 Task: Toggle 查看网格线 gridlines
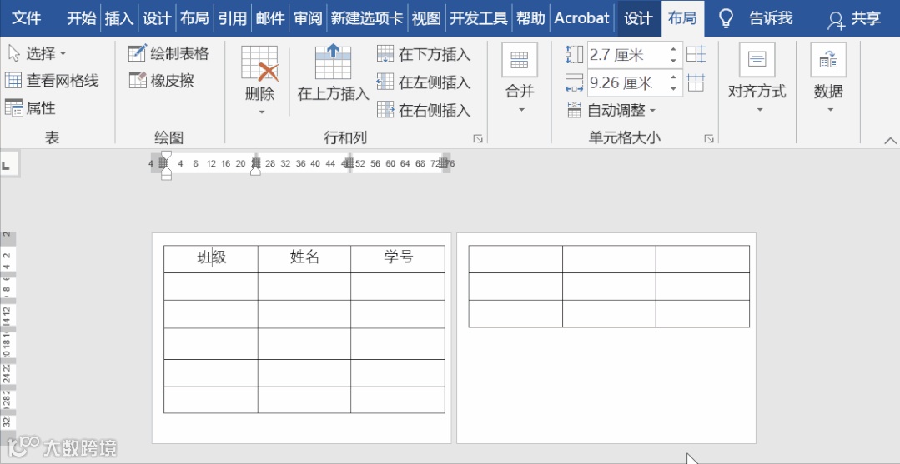tap(52, 81)
